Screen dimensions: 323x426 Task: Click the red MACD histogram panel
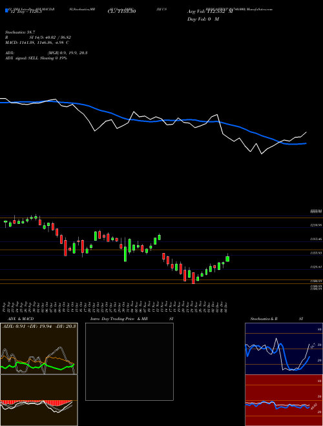39,400
